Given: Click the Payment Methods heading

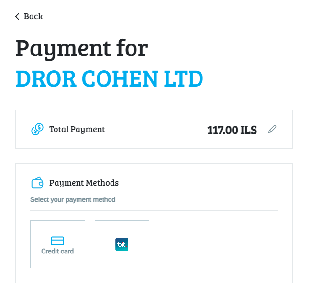Looking at the screenshot, I should [84, 183].
